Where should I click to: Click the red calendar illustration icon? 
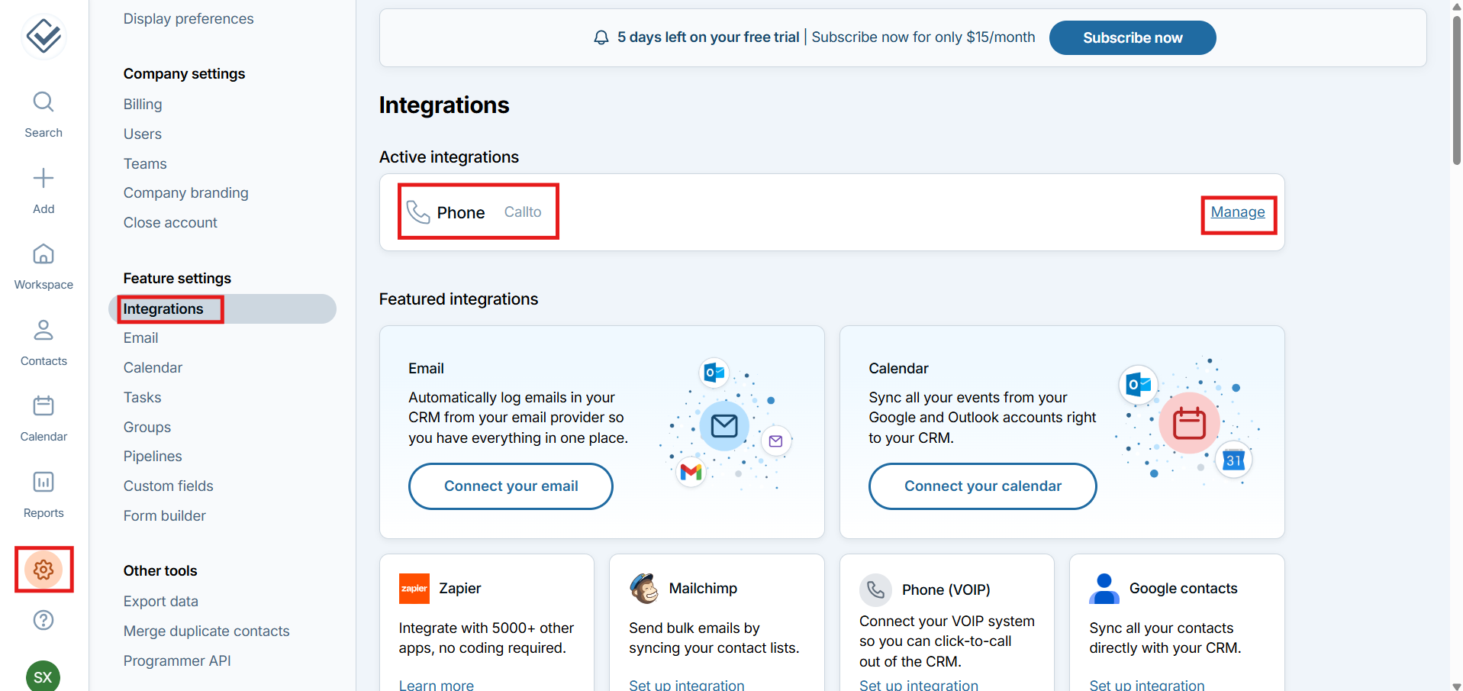point(1189,423)
